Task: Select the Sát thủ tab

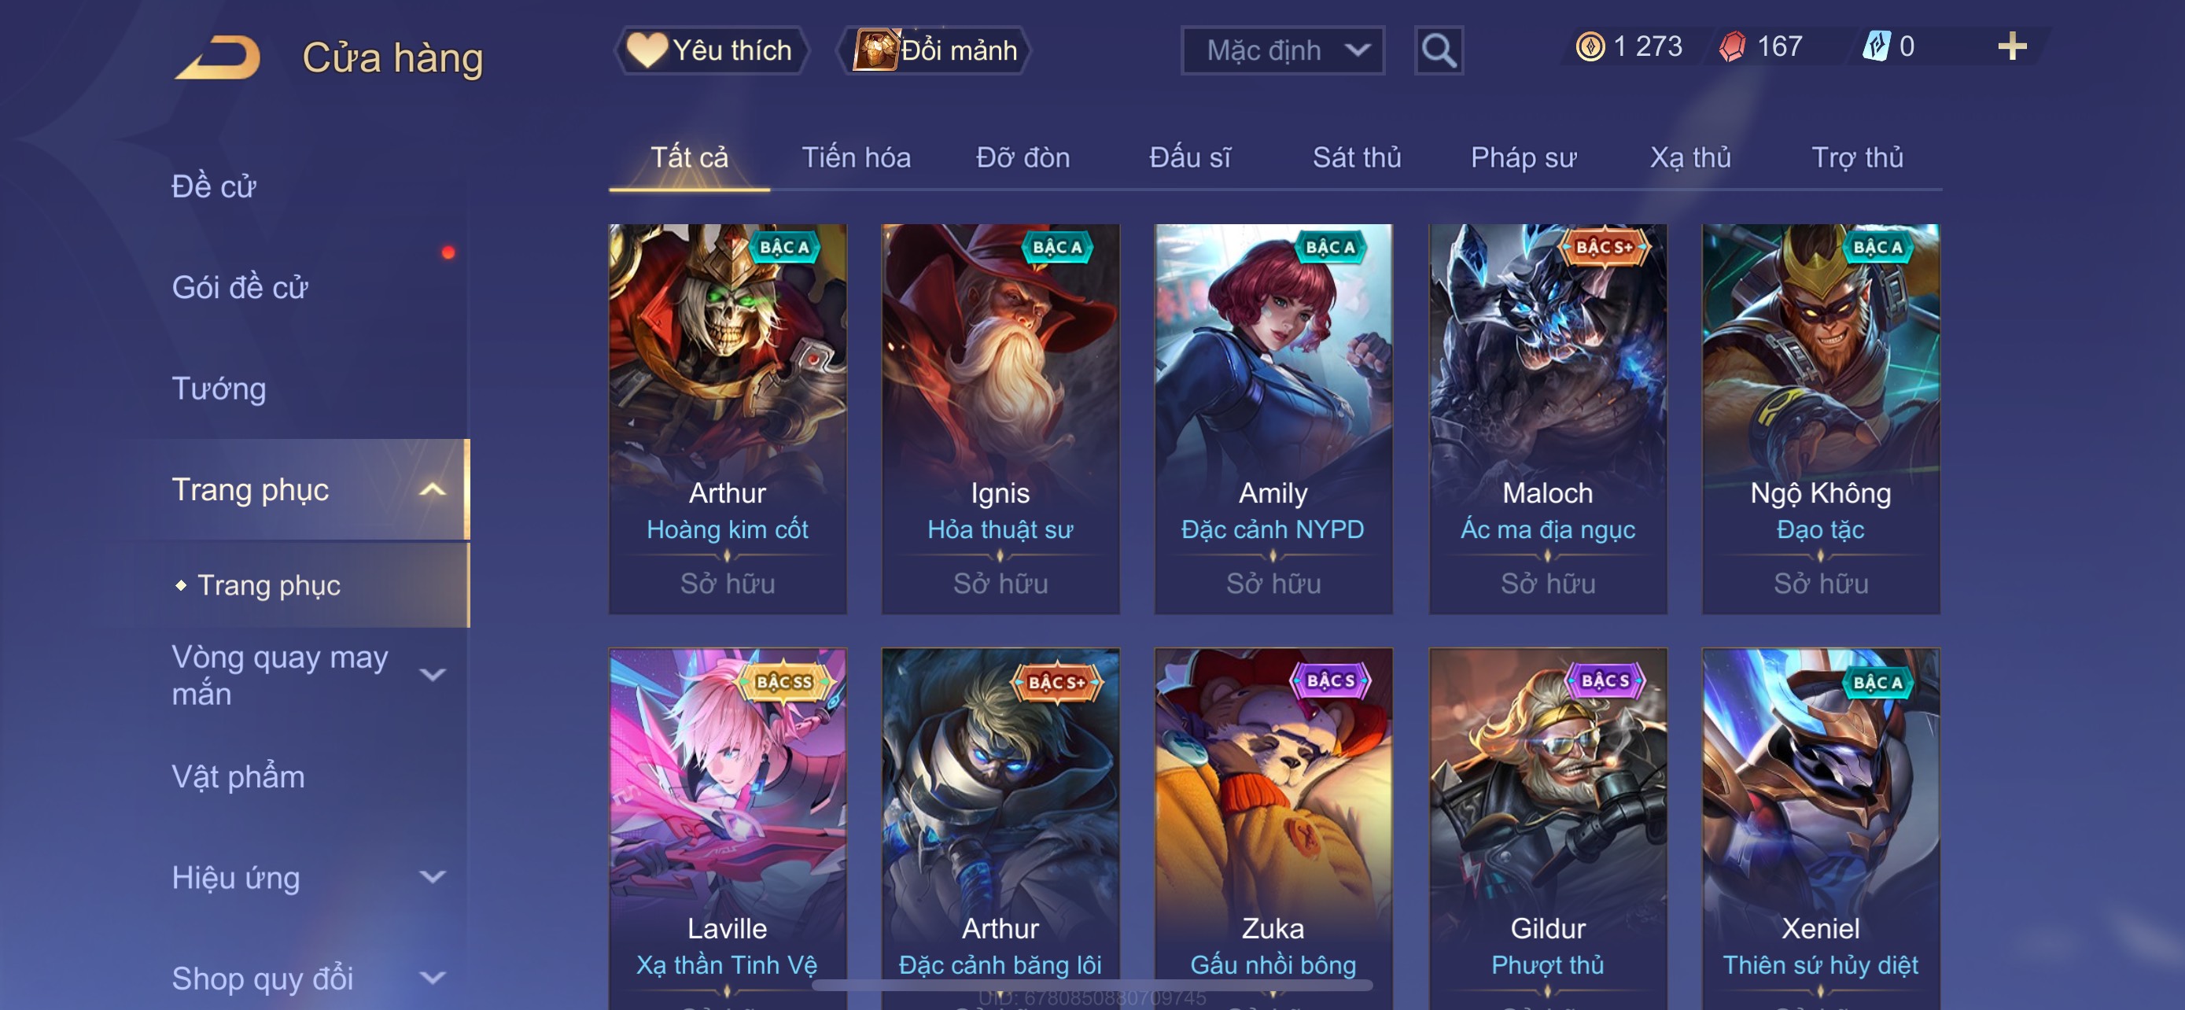Action: click(x=1356, y=158)
